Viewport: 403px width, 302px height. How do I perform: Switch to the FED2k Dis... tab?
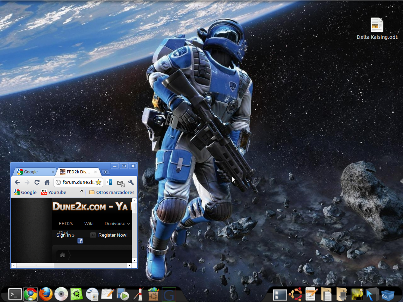(78, 172)
